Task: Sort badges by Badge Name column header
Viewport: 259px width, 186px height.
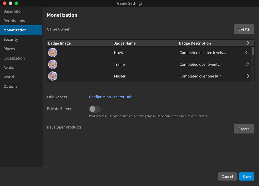Action: (x=125, y=43)
